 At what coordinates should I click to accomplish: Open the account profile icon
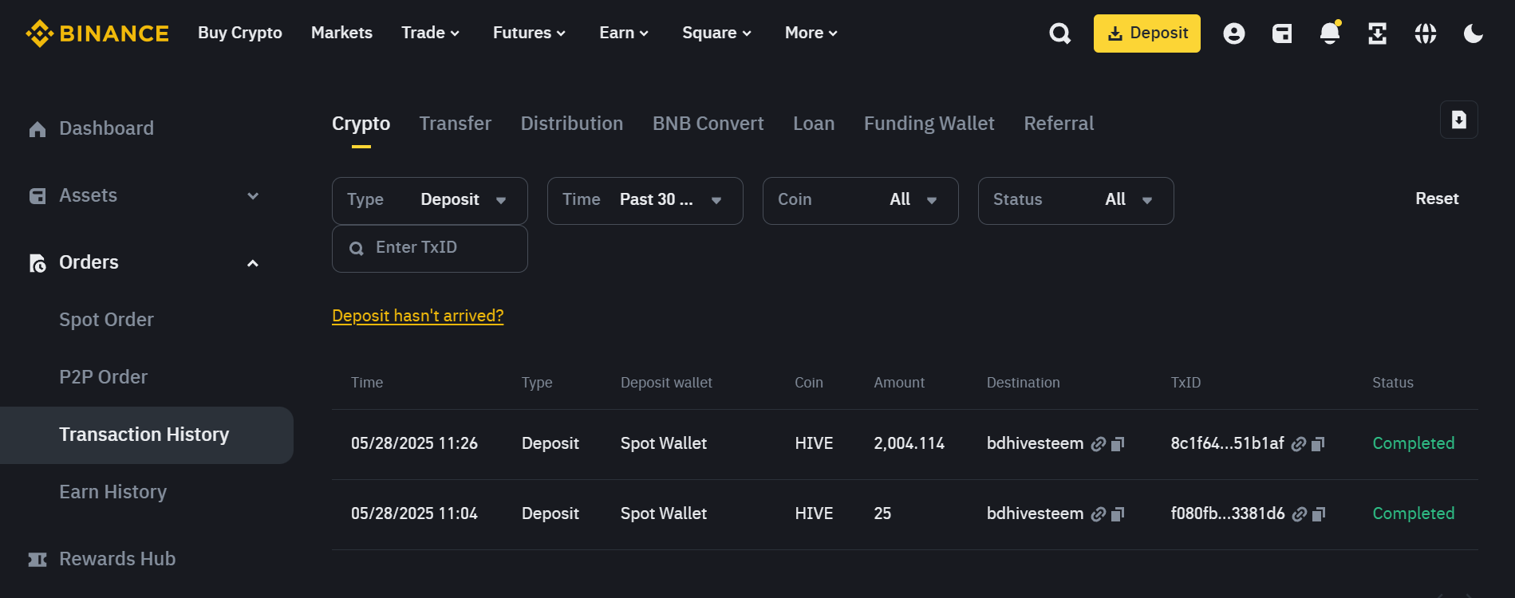tap(1233, 33)
